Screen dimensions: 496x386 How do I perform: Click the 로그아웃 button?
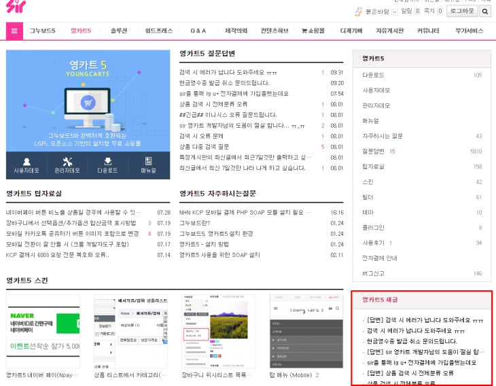(462, 12)
